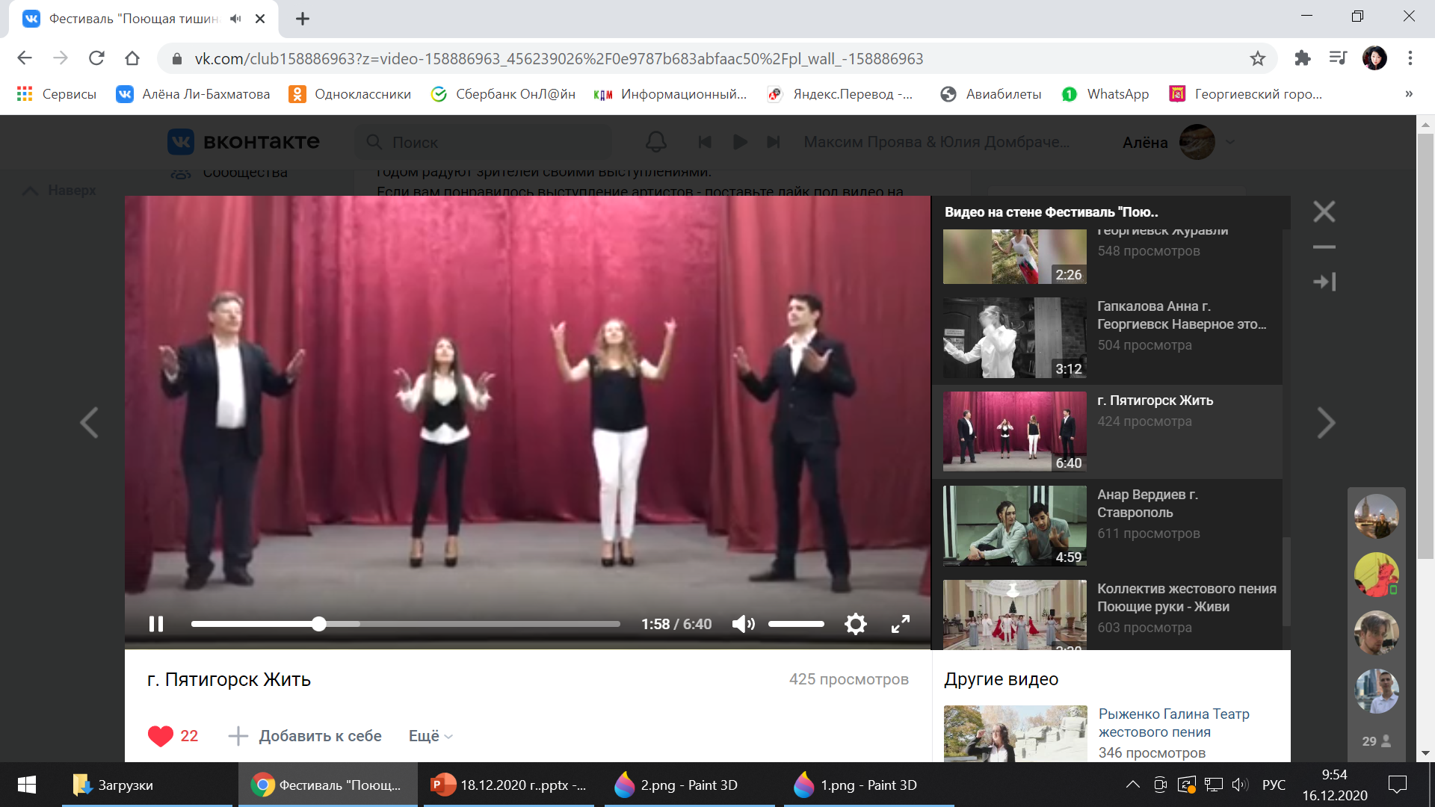
Task: Open Сбербанк ОнЛ@йн bookmark
Action: pyautogui.click(x=503, y=94)
